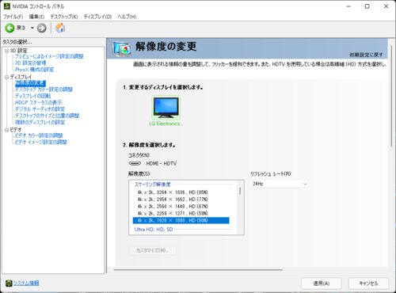Image resolution: width=396 pixels, height=293 pixels.
Task: Open the リフレッシュ レート 24Hz dropdown
Action: click(280, 184)
